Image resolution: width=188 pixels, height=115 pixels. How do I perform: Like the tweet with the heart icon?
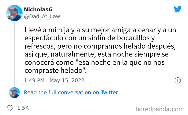tap(10, 108)
